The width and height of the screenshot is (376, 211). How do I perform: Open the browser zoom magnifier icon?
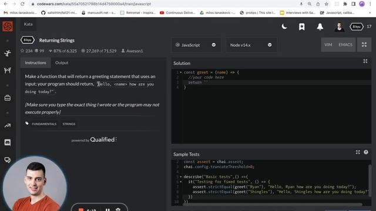pos(310,4)
